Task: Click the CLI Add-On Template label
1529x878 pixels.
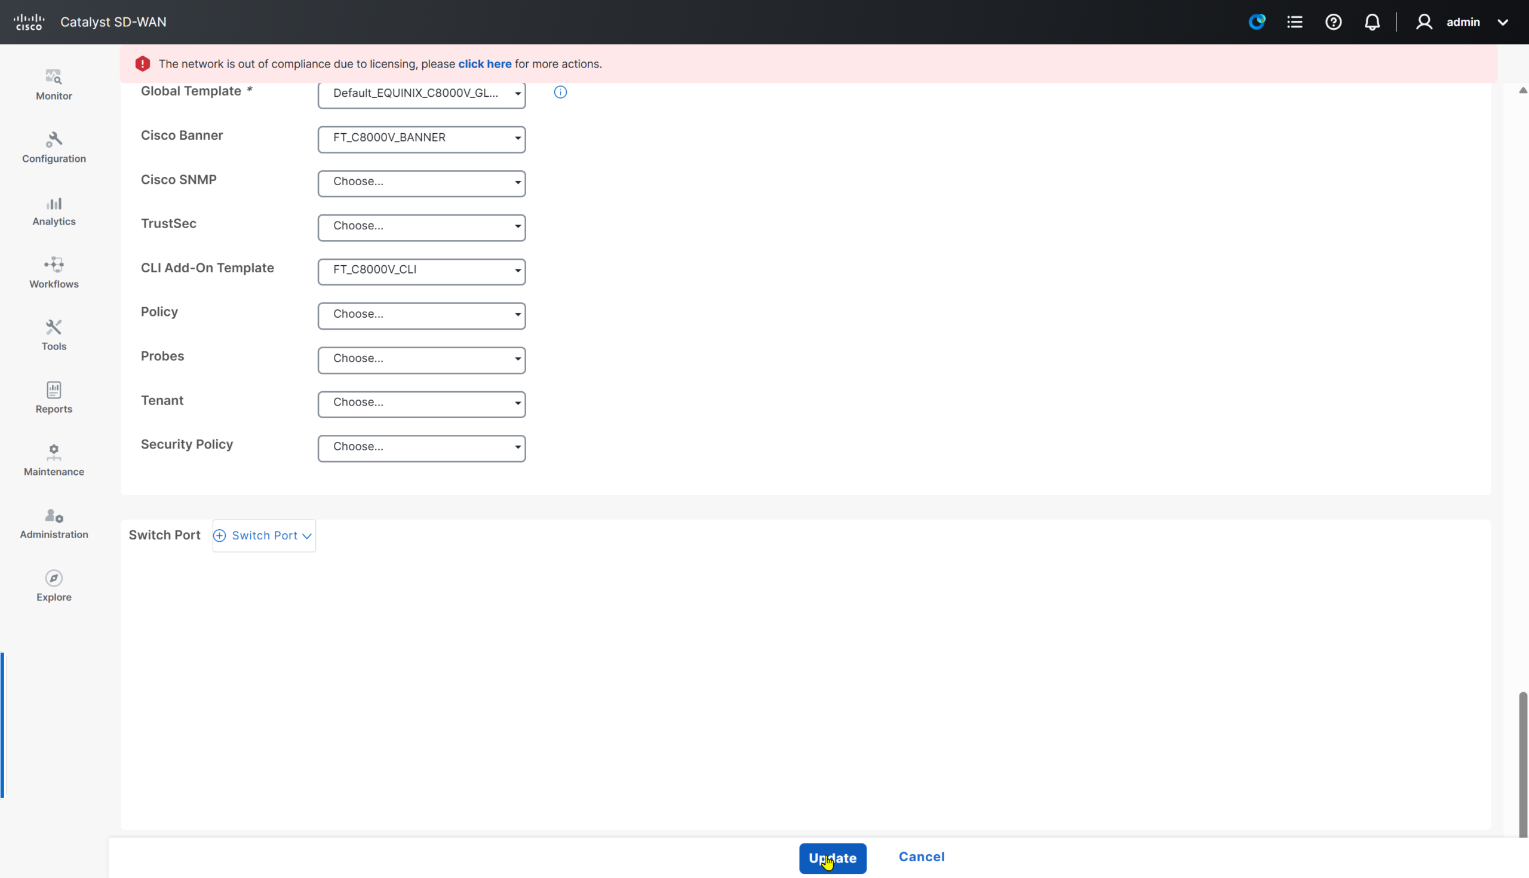Action: click(x=207, y=268)
